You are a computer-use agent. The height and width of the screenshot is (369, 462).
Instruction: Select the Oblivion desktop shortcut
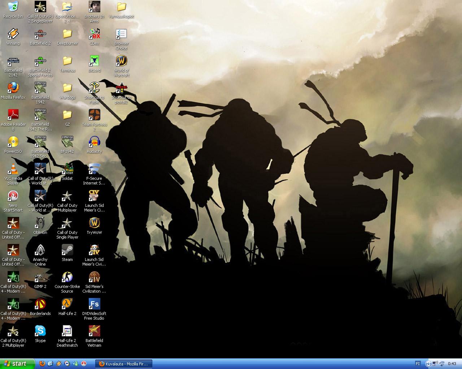40,223
